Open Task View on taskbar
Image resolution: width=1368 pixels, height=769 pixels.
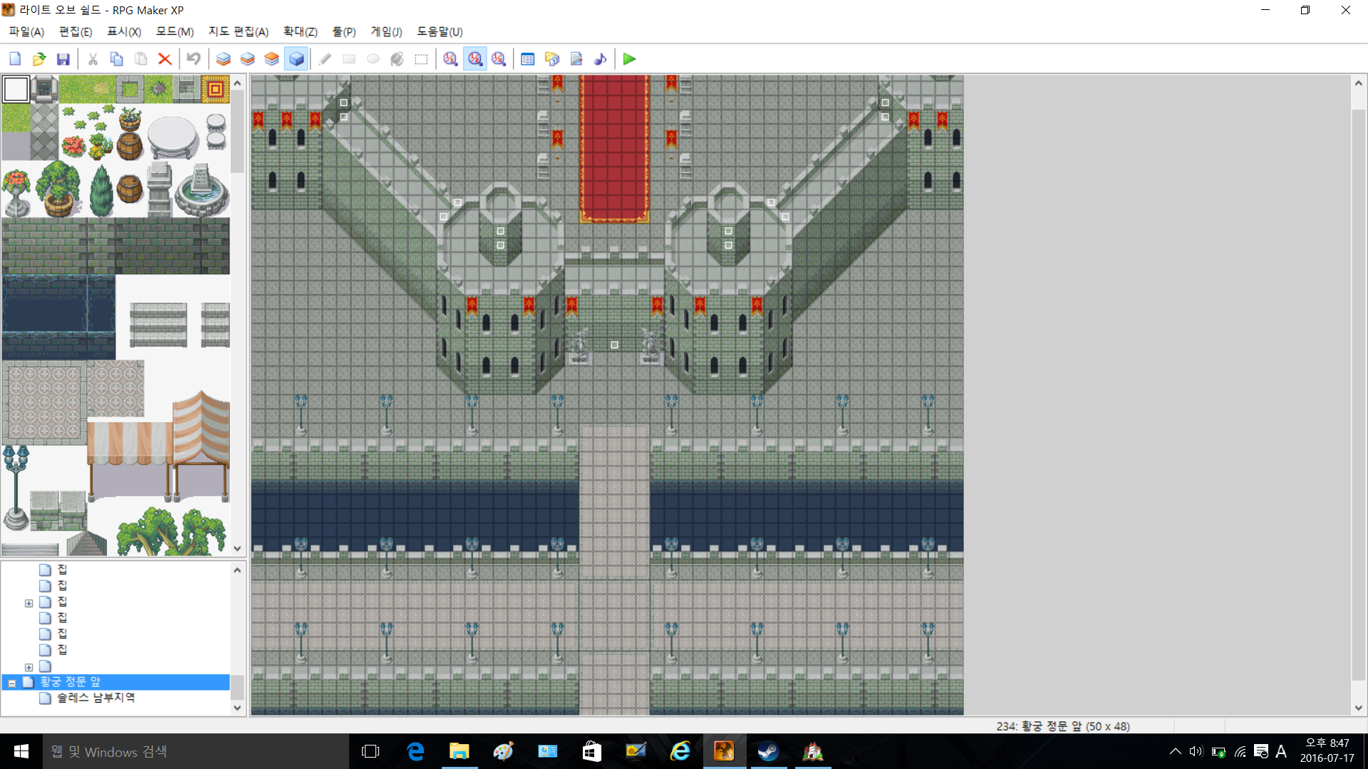(370, 752)
